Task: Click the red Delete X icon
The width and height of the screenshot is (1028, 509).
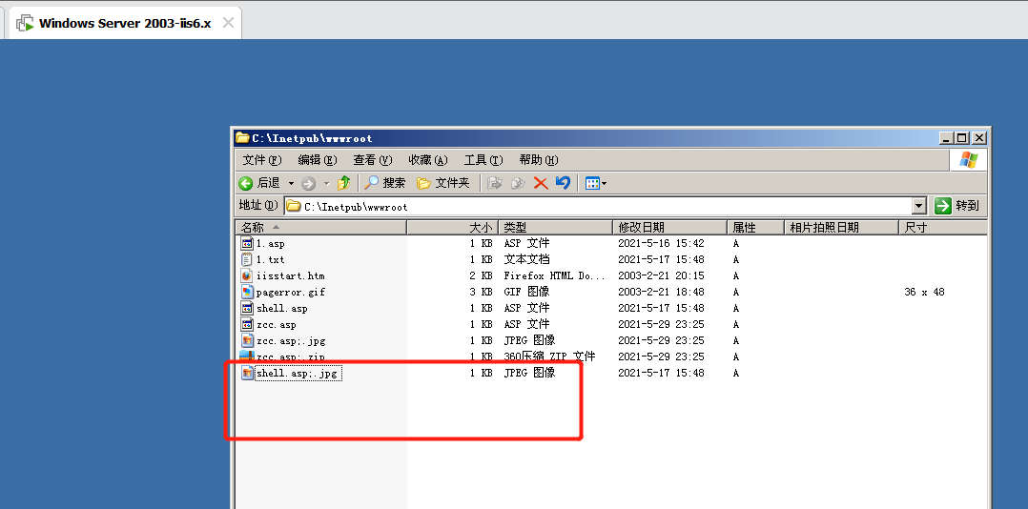Action: [x=541, y=183]
